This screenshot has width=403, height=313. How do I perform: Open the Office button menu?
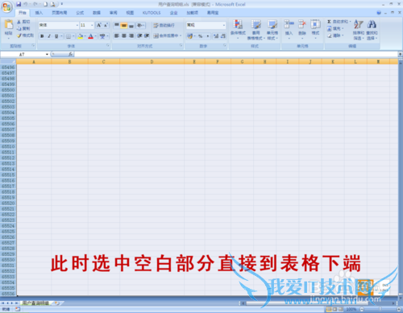7,7
